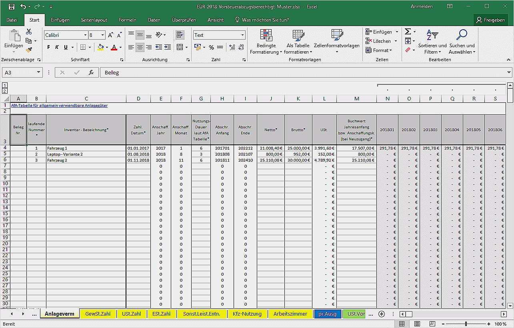Screen dimensions: 514x328
Task: Click the Cut scissors icon
Action: [29, 32]
